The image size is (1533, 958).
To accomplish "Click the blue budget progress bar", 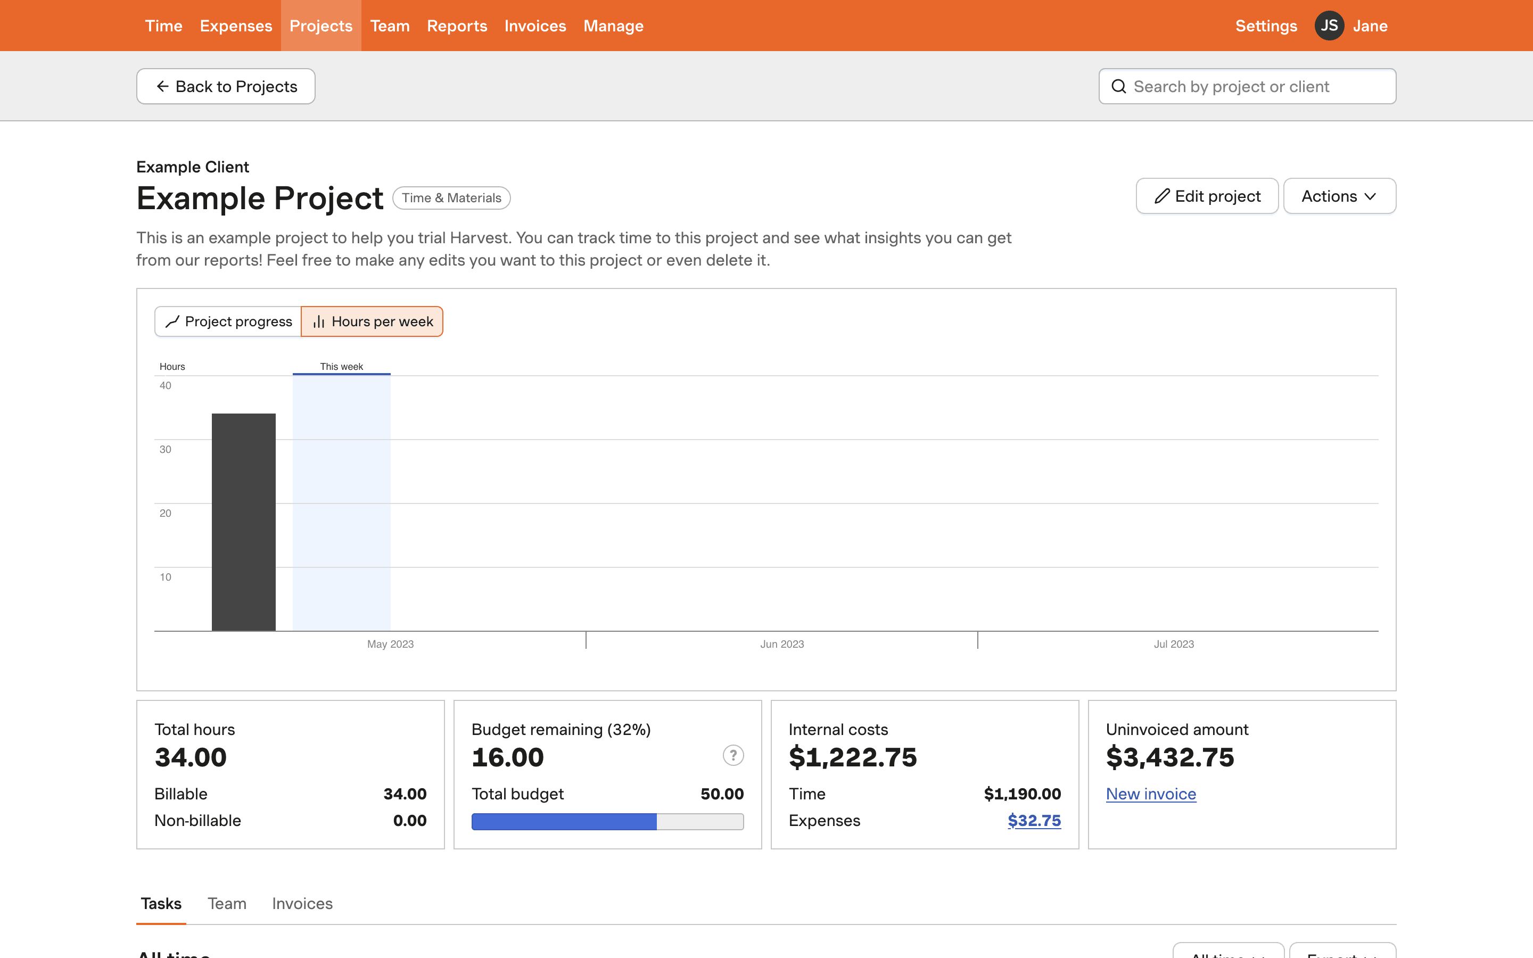I will click(x=564, y=822).
